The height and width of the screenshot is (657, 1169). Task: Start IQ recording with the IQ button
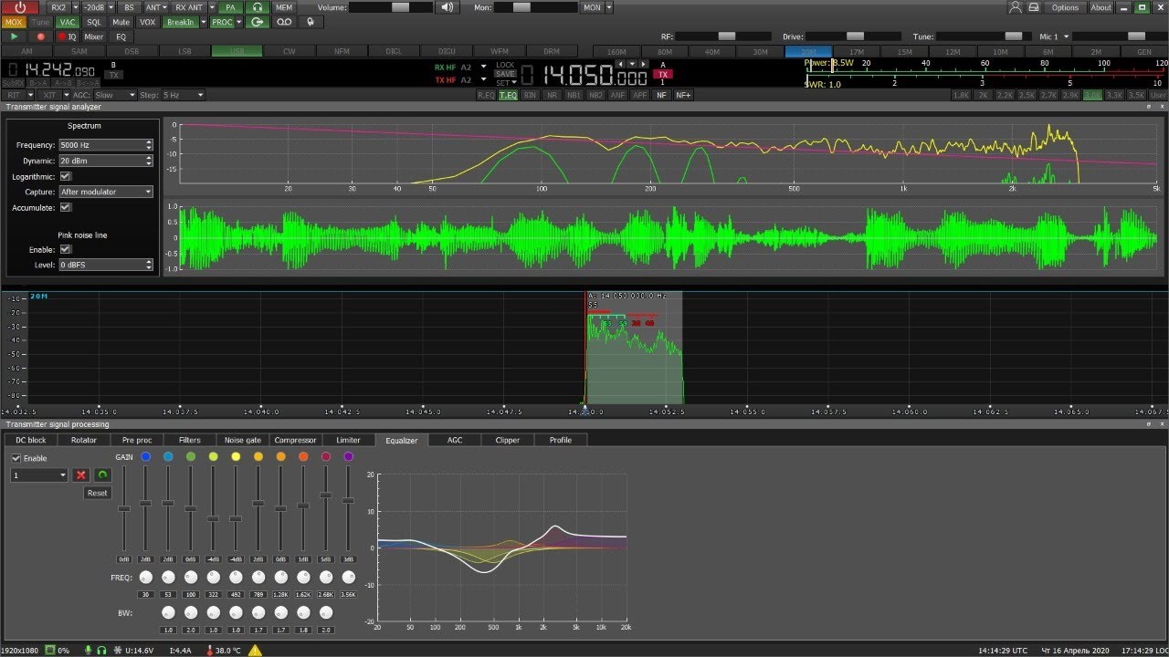tap(68, 36)
